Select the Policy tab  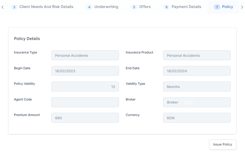(227, 7)
